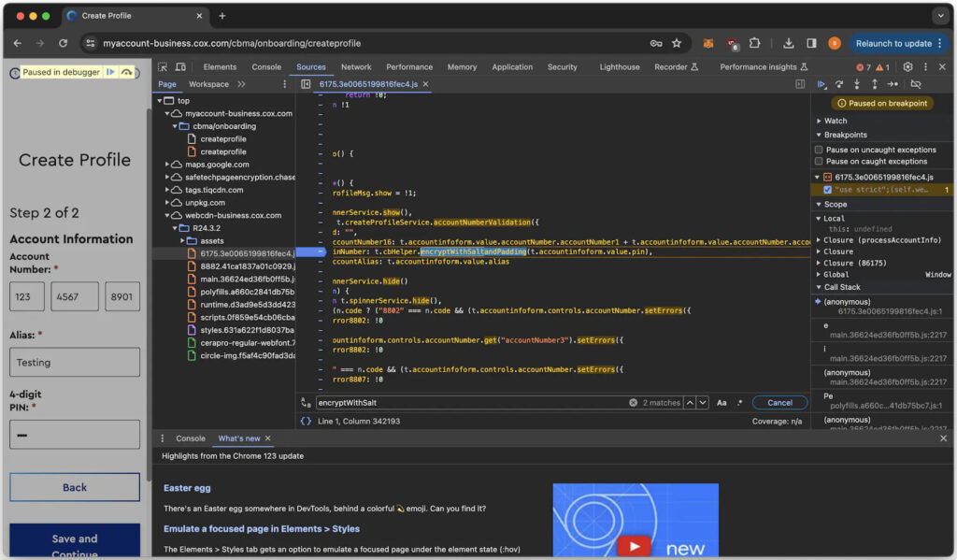Go back in browser history

pyautogui.click(x=17, y=43)
